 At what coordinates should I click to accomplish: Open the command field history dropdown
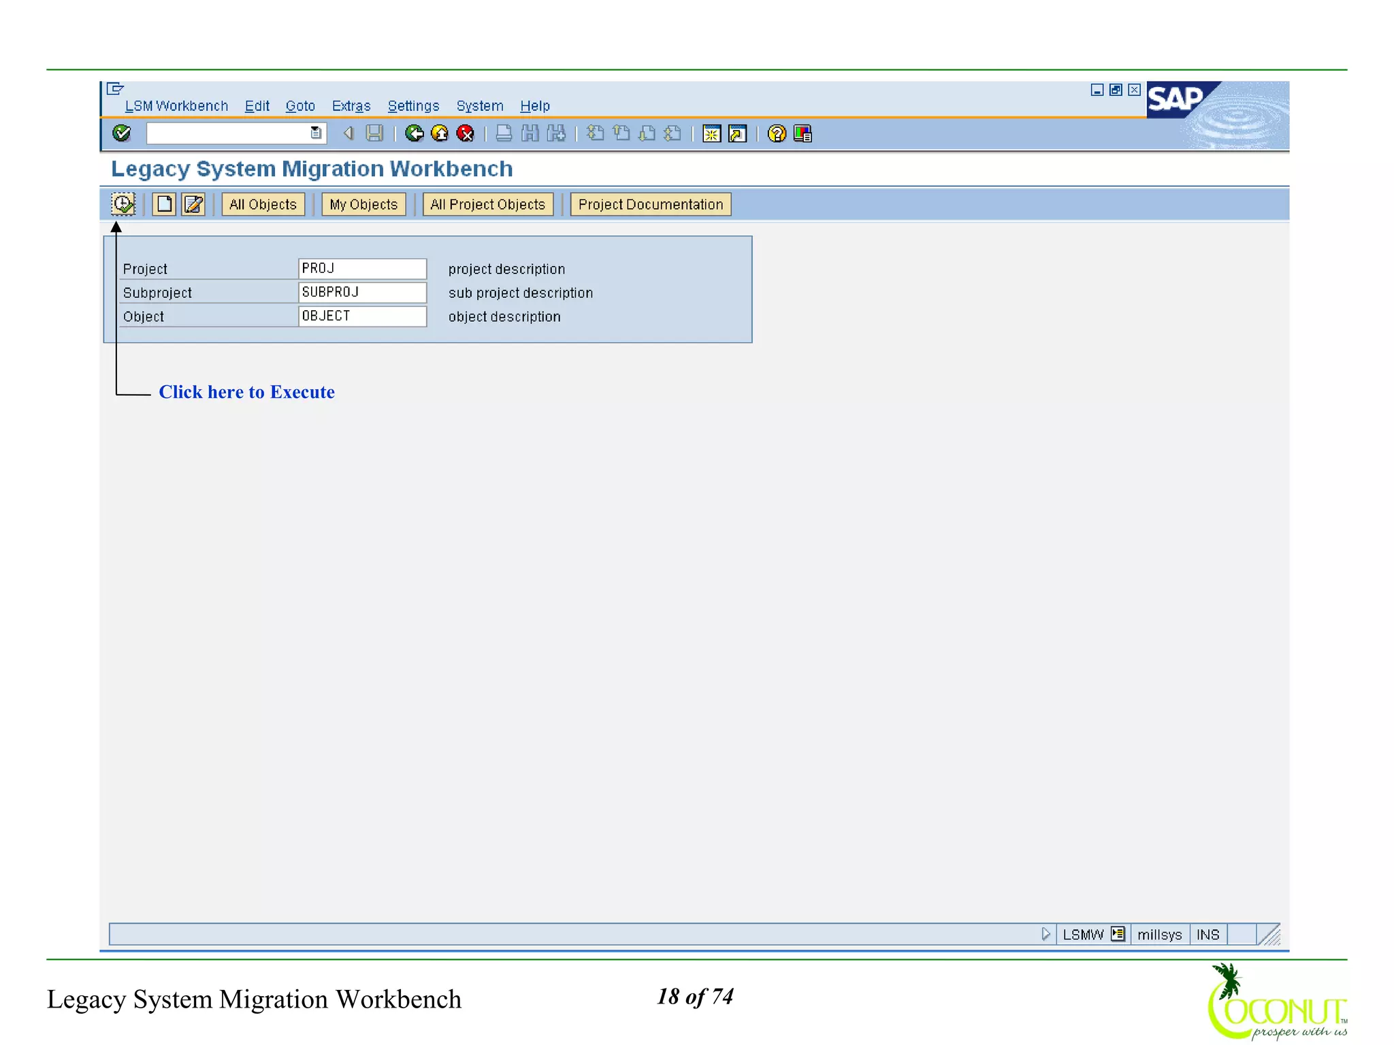point(316,133)
